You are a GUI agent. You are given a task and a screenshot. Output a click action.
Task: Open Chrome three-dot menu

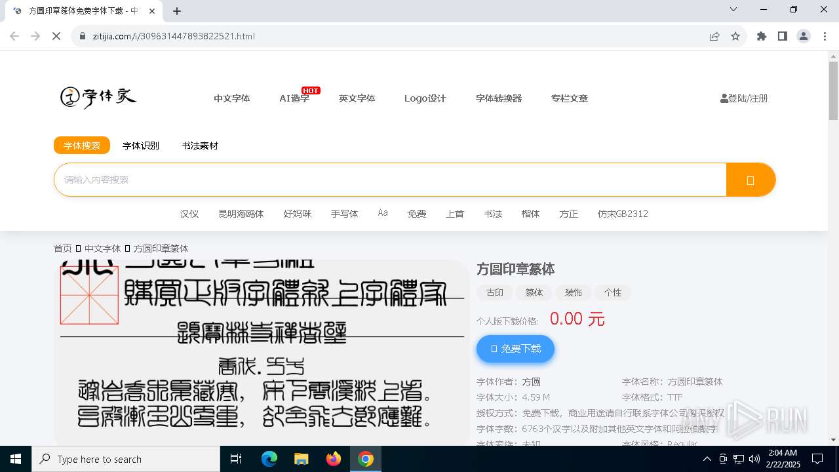click(x=824, y=36)
